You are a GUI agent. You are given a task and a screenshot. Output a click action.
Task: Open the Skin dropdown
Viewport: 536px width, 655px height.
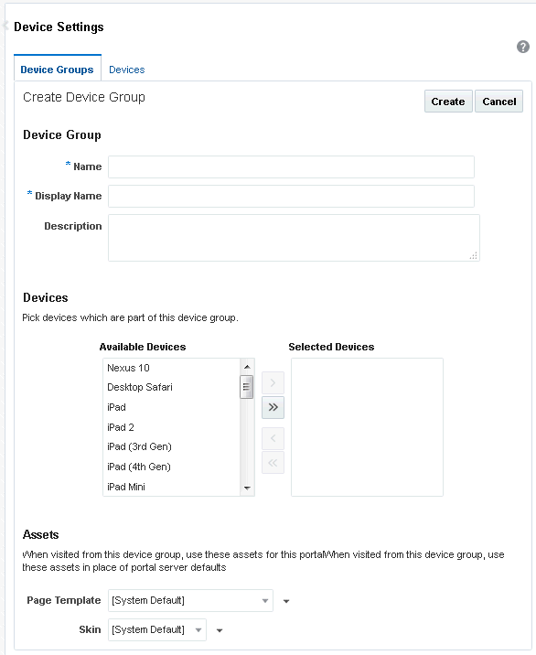(157, 629)
